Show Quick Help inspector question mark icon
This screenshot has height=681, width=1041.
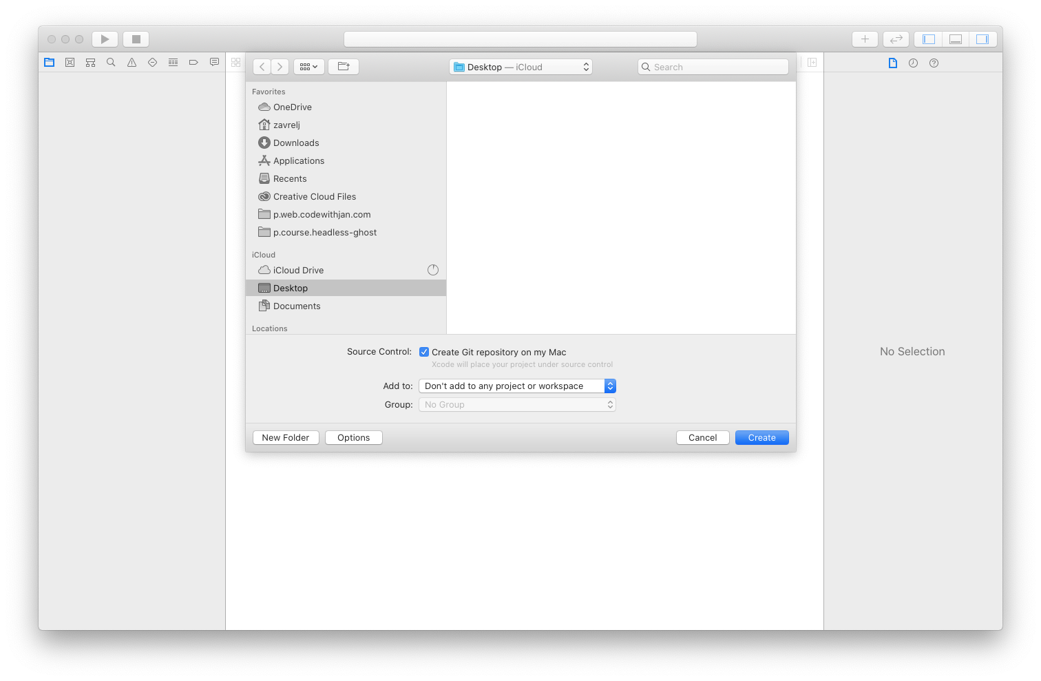pos(934,63)
